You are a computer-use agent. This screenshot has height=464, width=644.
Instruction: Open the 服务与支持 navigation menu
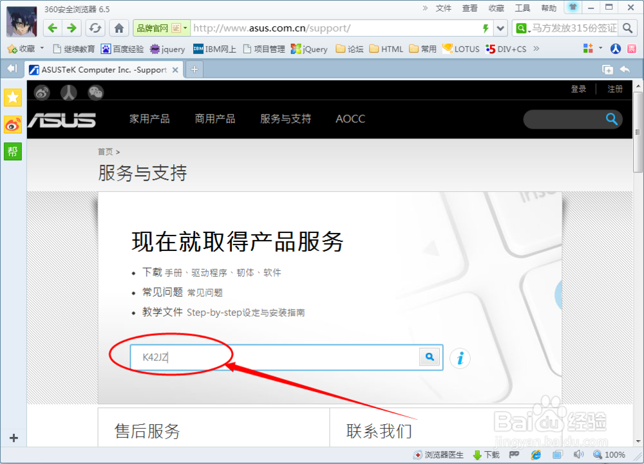pos(285,119)
